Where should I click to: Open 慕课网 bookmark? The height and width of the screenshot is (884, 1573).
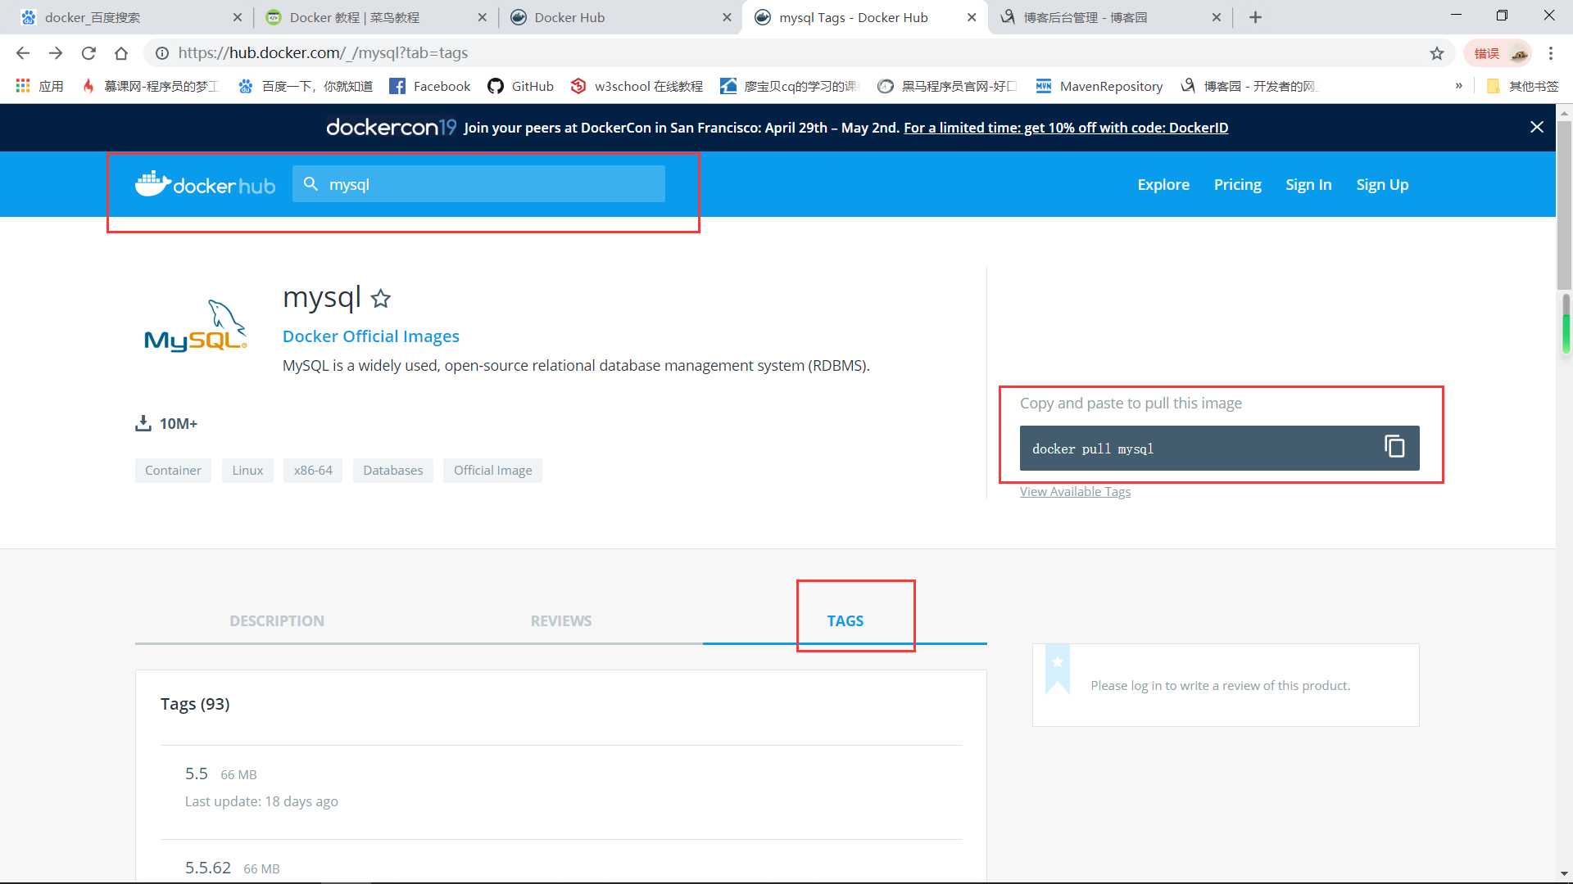click(151, 86)
